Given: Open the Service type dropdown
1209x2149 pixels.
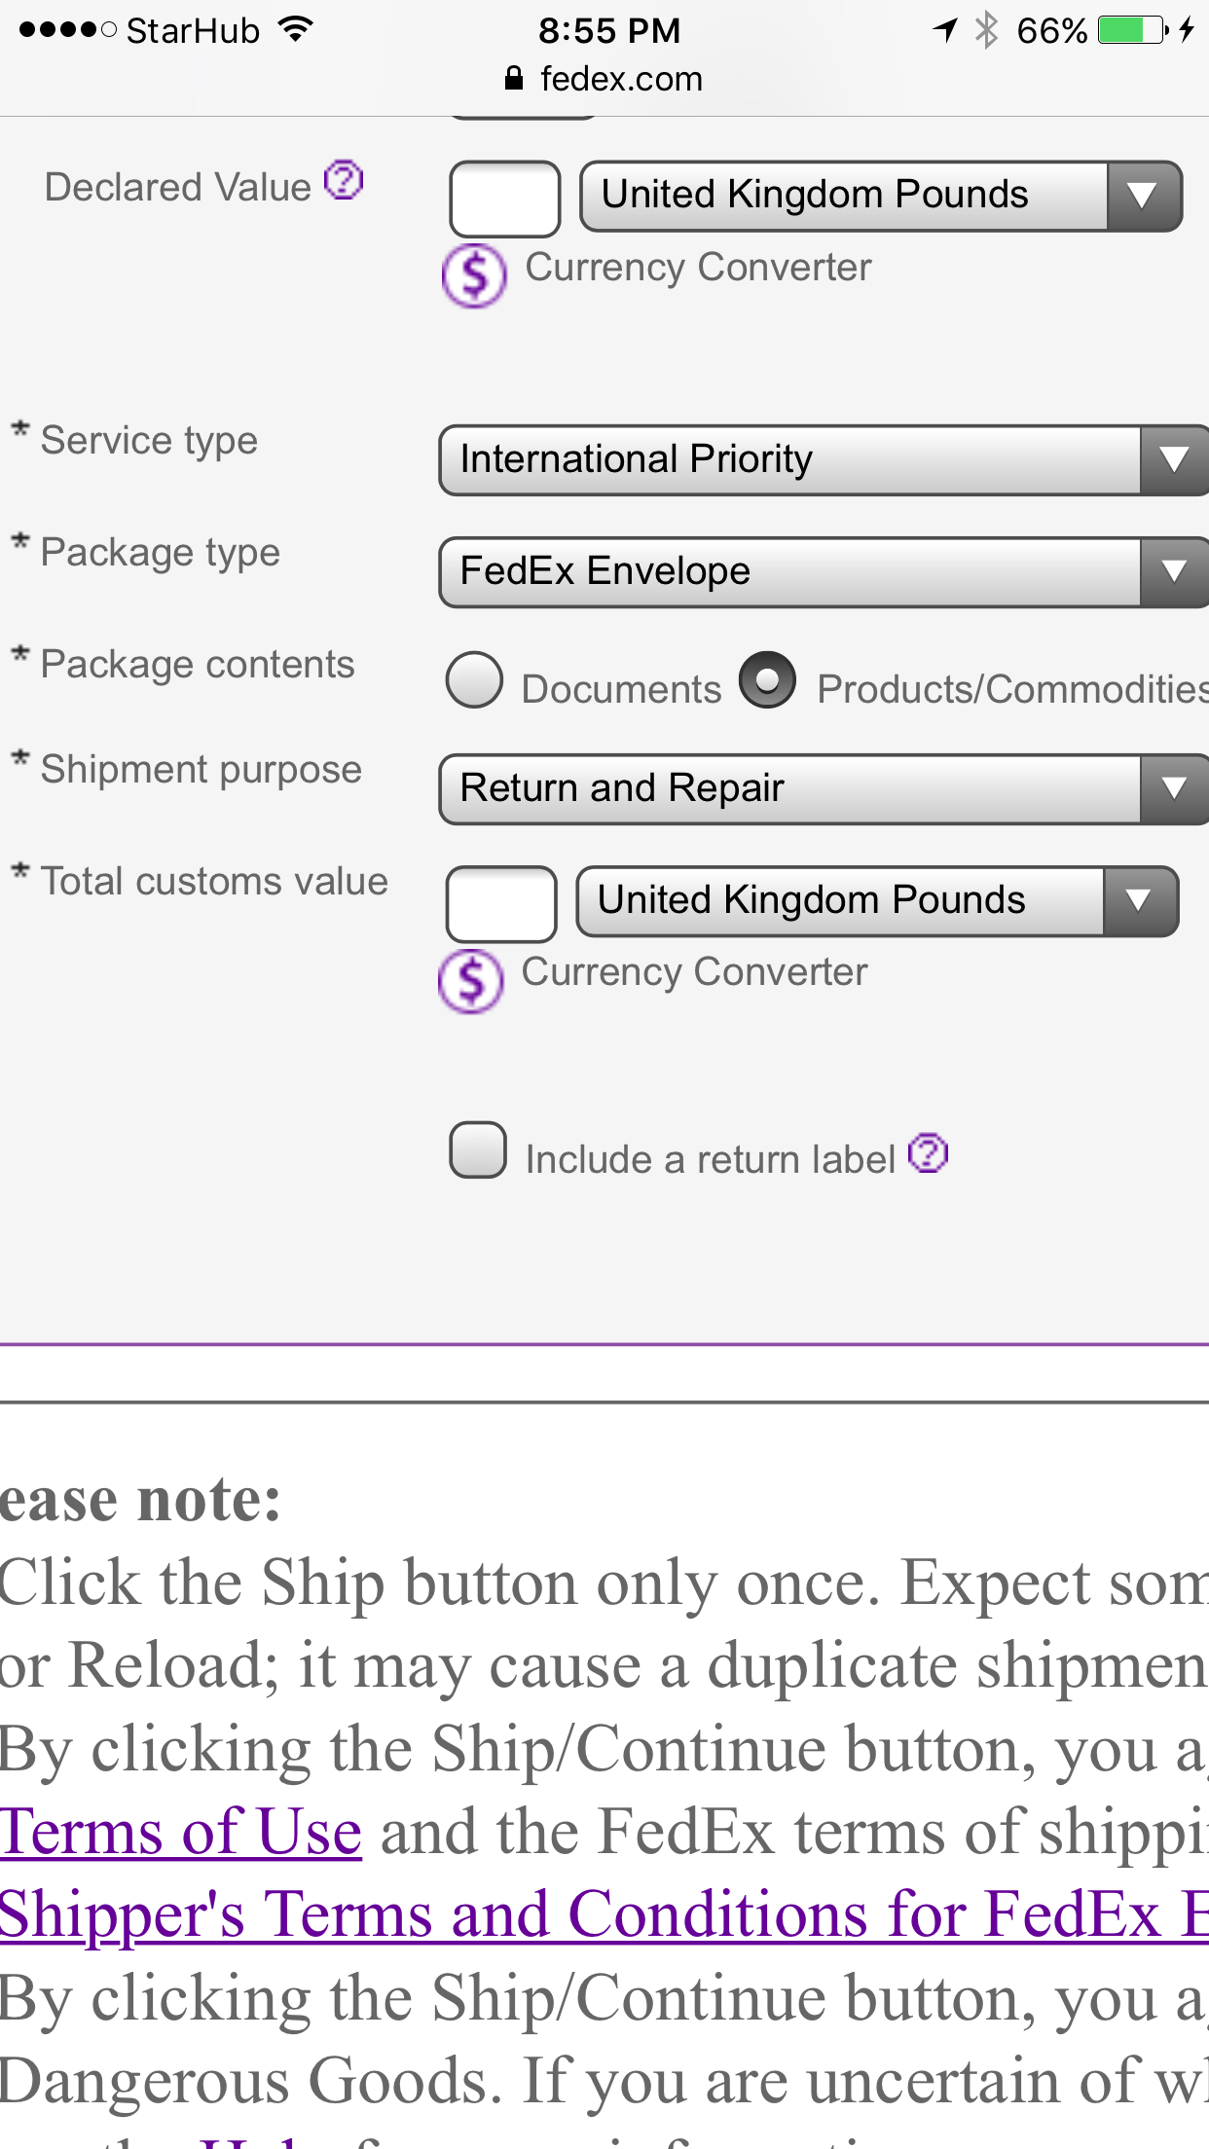Looking at the screenshot, I should pos(823,459).
